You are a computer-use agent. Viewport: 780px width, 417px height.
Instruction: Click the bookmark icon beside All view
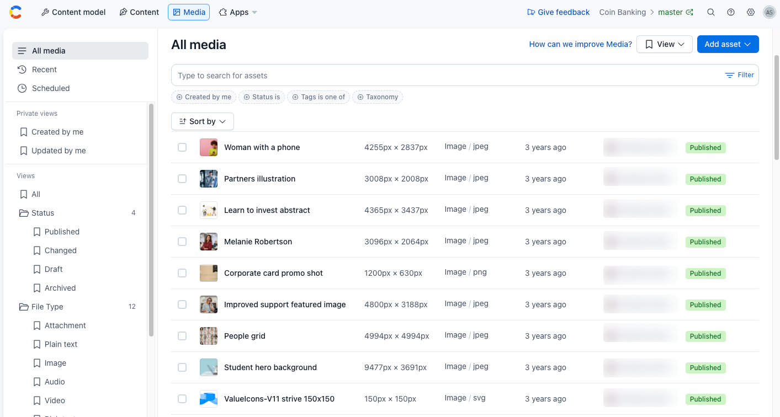[23, 194]
